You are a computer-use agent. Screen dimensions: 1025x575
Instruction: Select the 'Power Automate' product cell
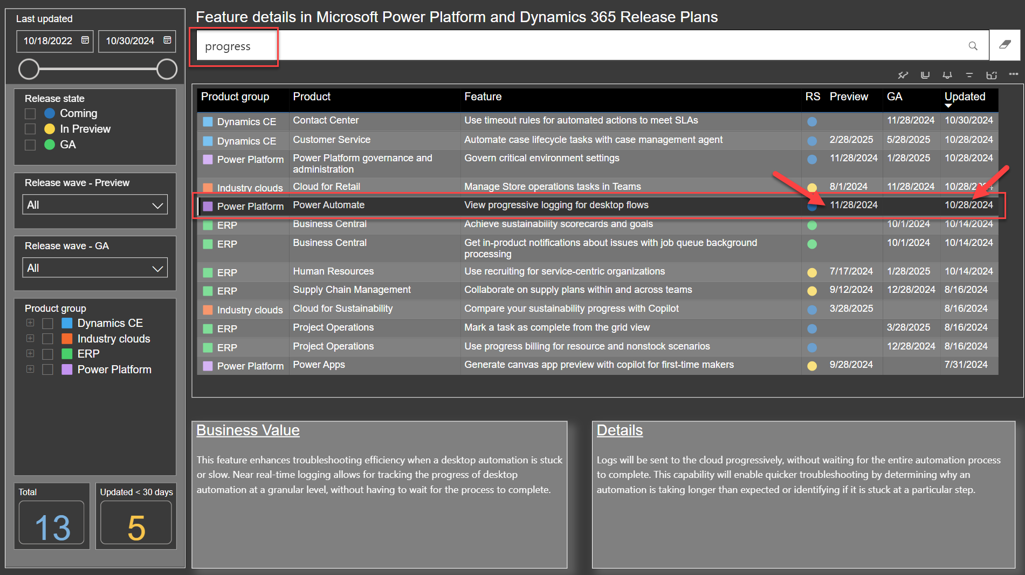pos(329,205)
